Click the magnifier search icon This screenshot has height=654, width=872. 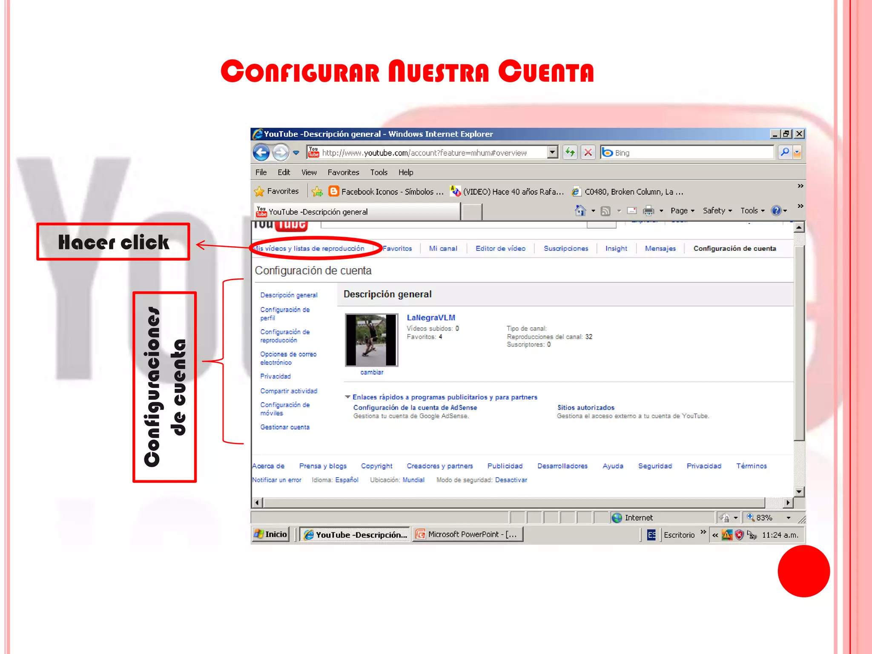(784, 152)
